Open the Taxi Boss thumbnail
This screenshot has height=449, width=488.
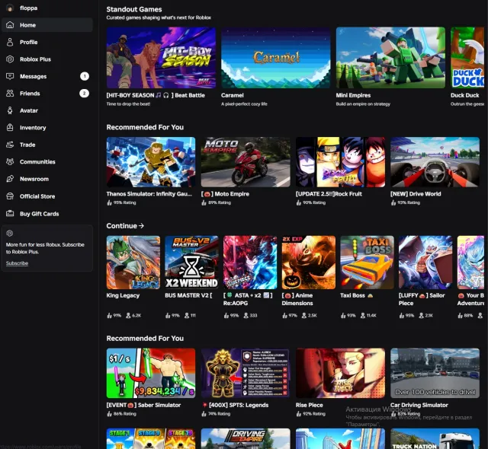pyautogui.click(x=368, y=263)
